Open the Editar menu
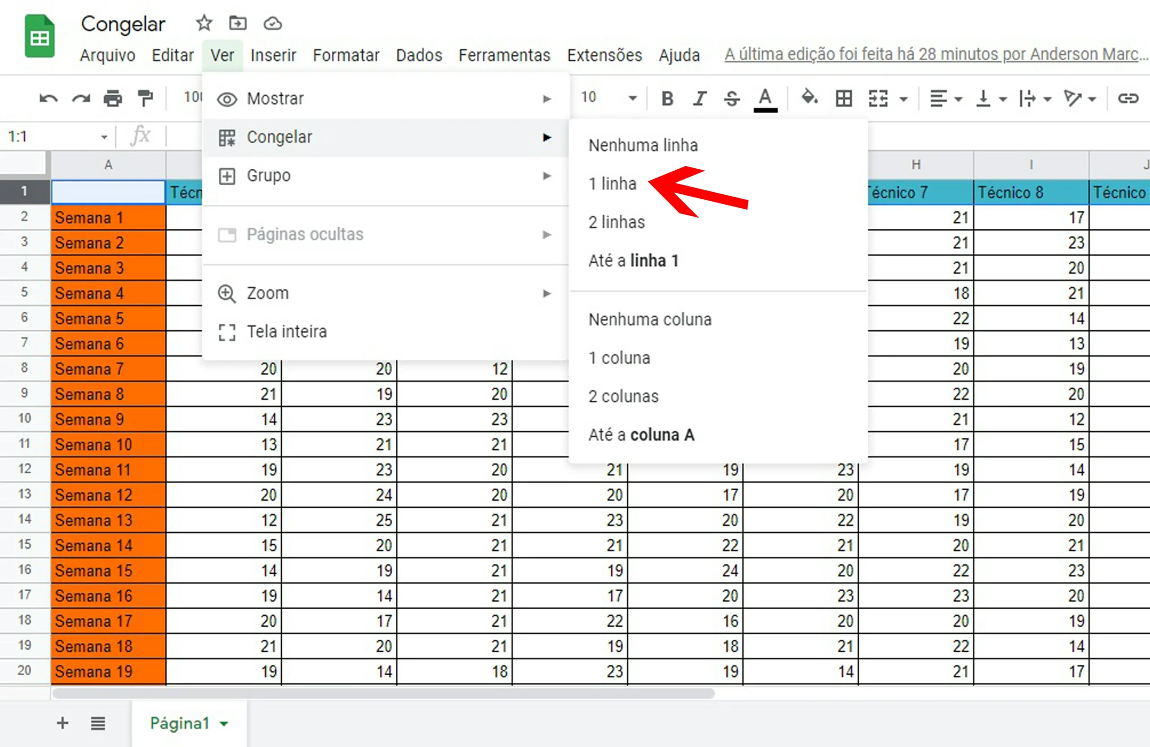 [172, 55]
